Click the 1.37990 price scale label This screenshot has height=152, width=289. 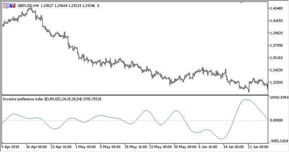276,46
